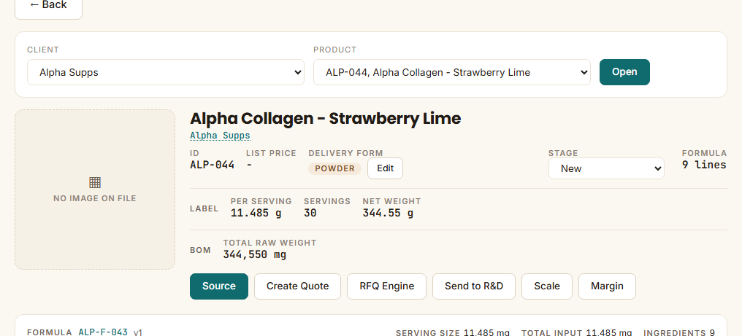This screenshot has width=742, height=336.
Task: Click the Back button
Action: click(48, 6)
